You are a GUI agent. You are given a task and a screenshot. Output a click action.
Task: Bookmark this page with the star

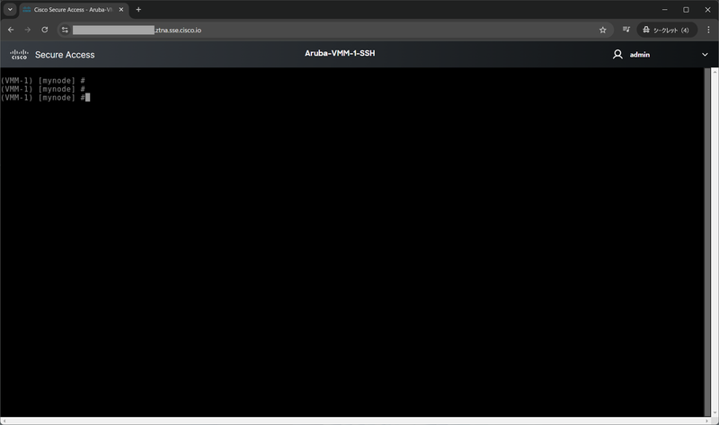[x=602, y=30]
